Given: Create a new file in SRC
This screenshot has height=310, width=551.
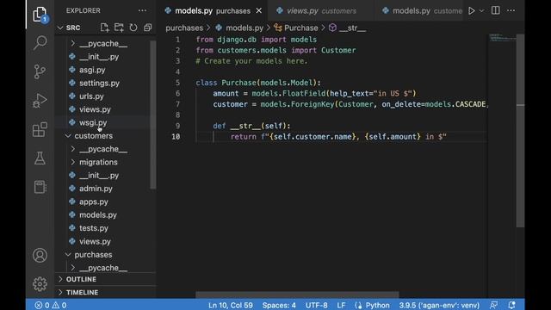Looking at the screenshot, I should pyautogui.click(x=104, y=28).
